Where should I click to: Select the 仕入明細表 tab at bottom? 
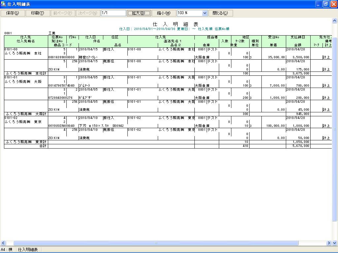pos(28,250)
